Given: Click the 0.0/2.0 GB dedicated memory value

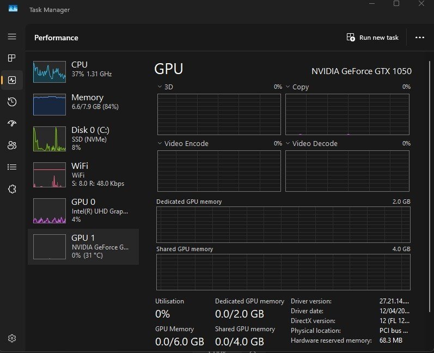Looking at the screenshot, I should point(240,314).
